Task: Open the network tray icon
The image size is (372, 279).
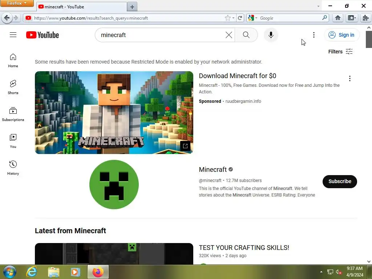Action: pyautogui.click(x=330, y=272)
